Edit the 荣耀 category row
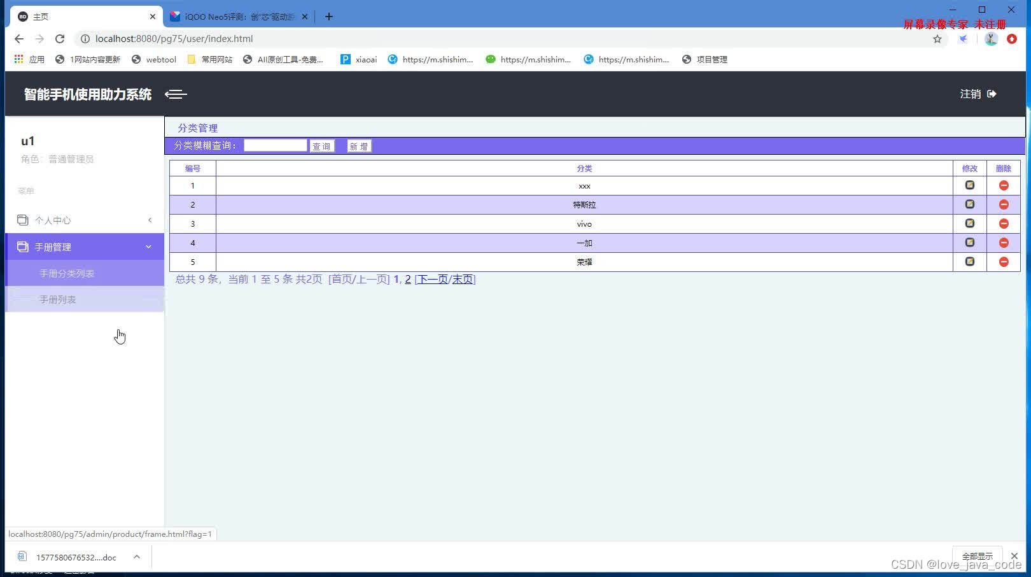This screenshot has width=1031, height=577. tap(969, 262)
